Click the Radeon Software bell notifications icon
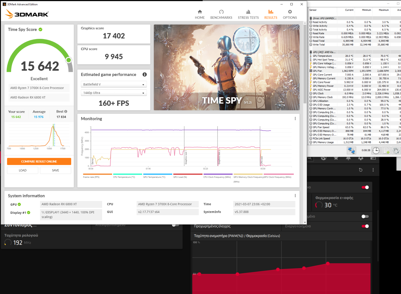 (348, 158)
